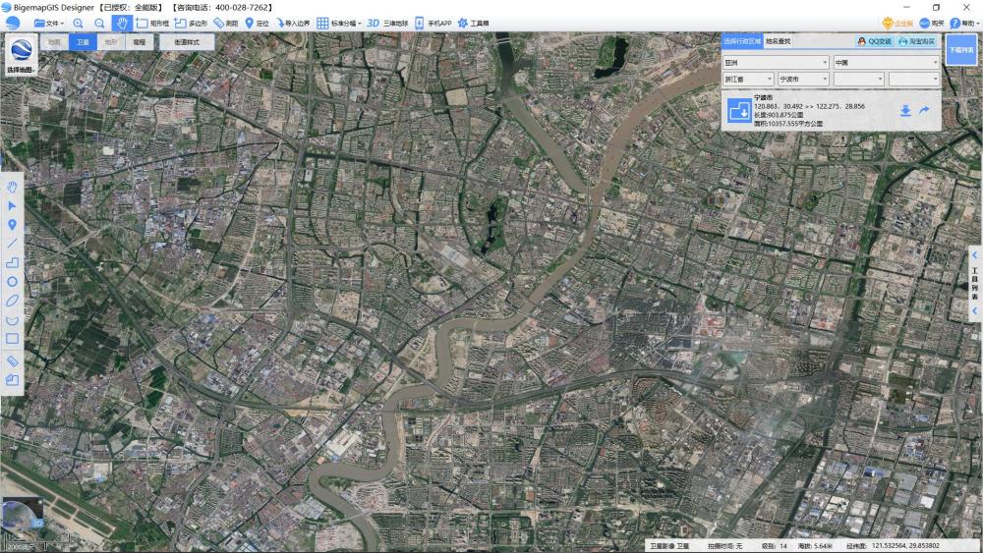
Task: Select the ellipse drawing tool in left sidebar
Action: [x=12, y=301]
